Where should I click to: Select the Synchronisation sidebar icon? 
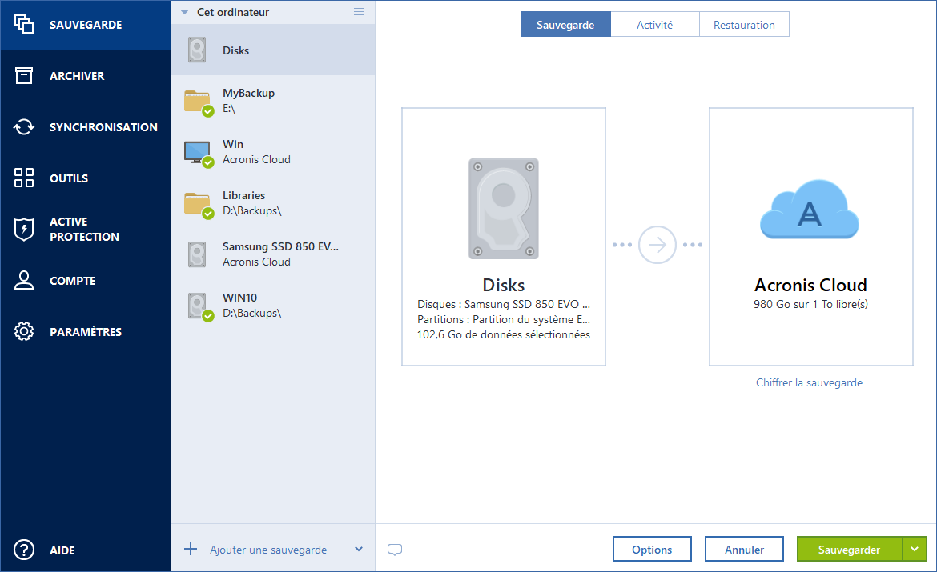24,126
